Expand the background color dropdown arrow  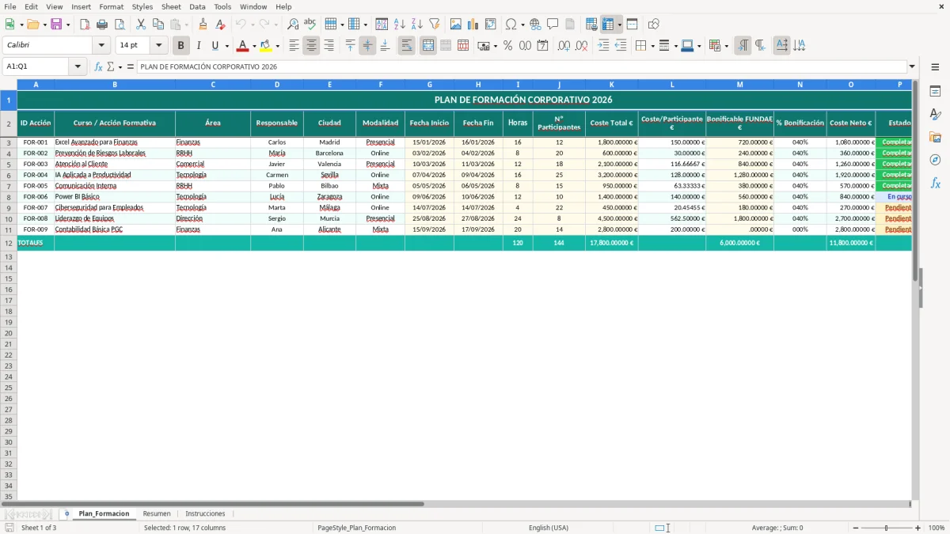tap(277, 46)
